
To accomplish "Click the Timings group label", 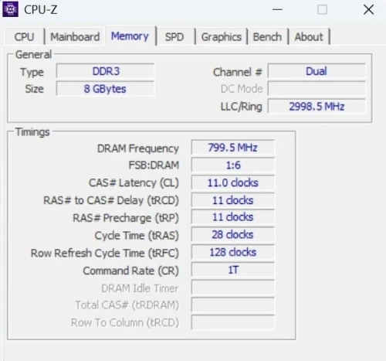I will coord(32,132).
